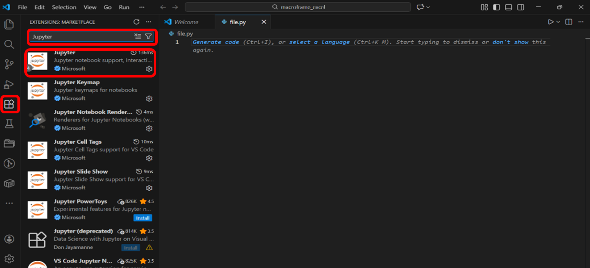Image resolution: width=590 pixels, height=268 pixels.
Task: Run the Python file play button
Action: [550, 22]
